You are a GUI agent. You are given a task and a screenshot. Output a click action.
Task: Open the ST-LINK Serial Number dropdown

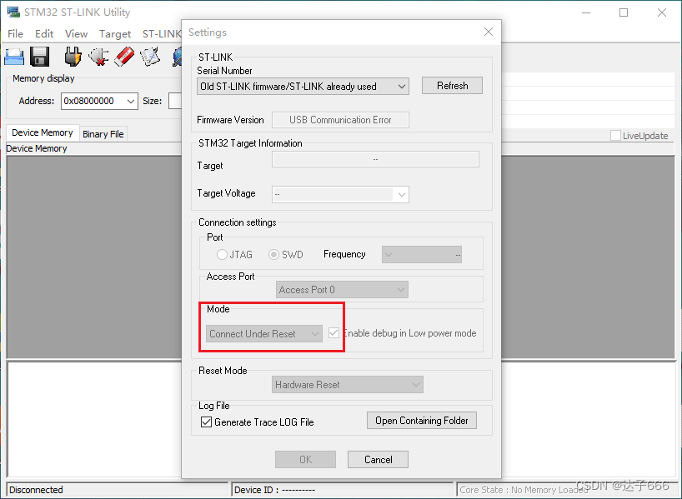[x=401, y=85]
